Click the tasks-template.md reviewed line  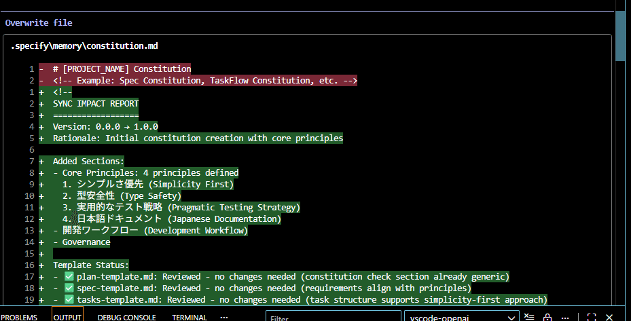click(305, 299)
